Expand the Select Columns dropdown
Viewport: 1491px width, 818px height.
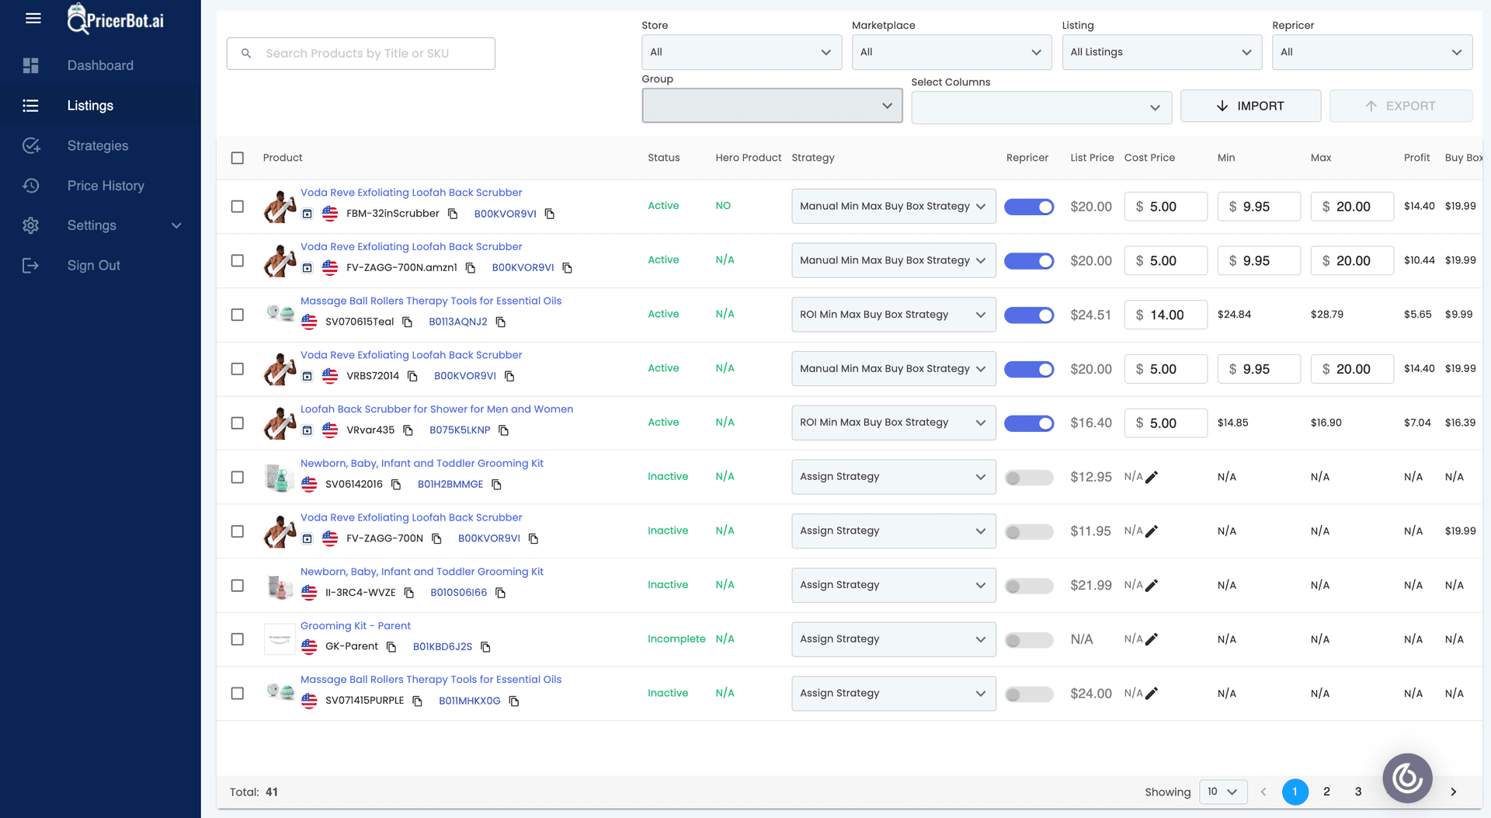click(1041, 107)
